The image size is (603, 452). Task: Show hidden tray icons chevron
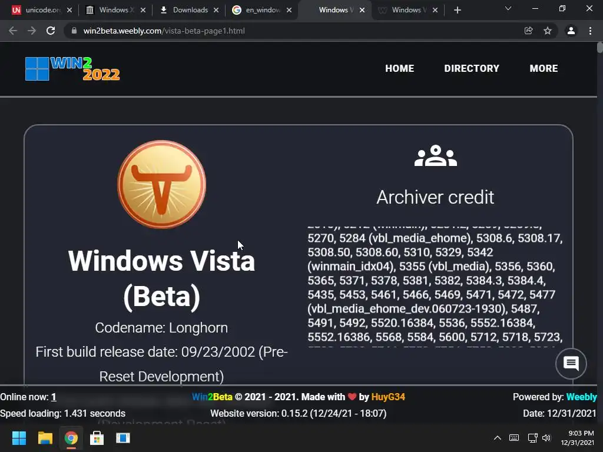point(497,438)
